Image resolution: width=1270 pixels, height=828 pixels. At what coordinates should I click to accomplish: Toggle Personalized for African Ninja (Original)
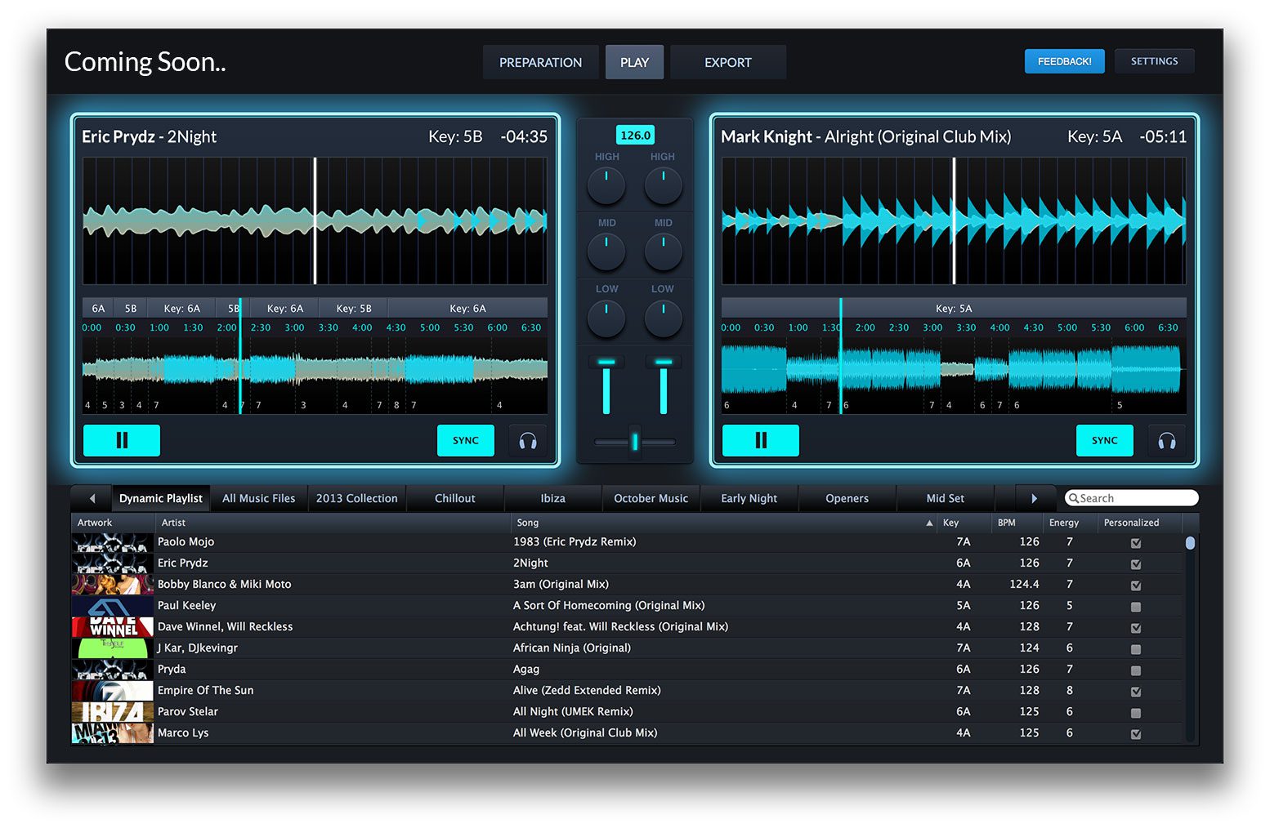1135,648
